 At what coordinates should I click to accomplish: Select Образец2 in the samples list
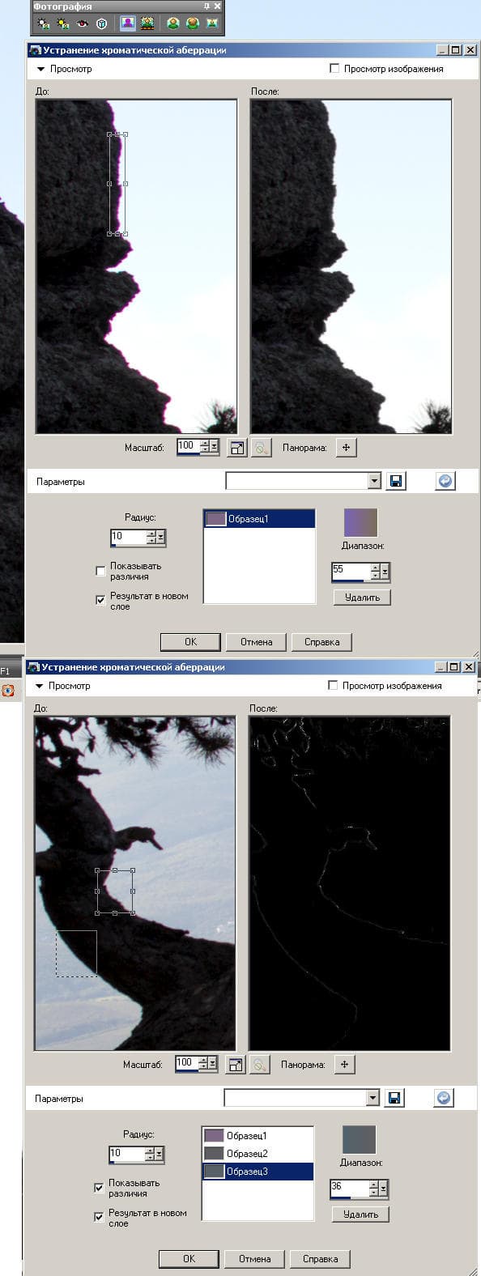[258, 1153]
